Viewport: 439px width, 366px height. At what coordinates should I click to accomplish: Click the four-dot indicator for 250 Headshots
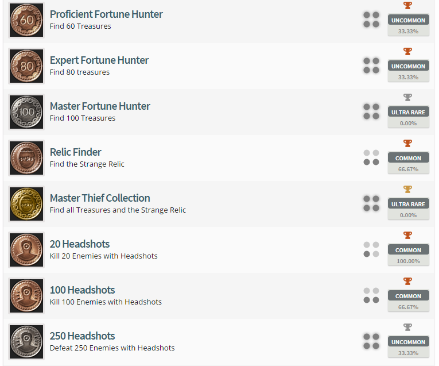pos(371,341)
